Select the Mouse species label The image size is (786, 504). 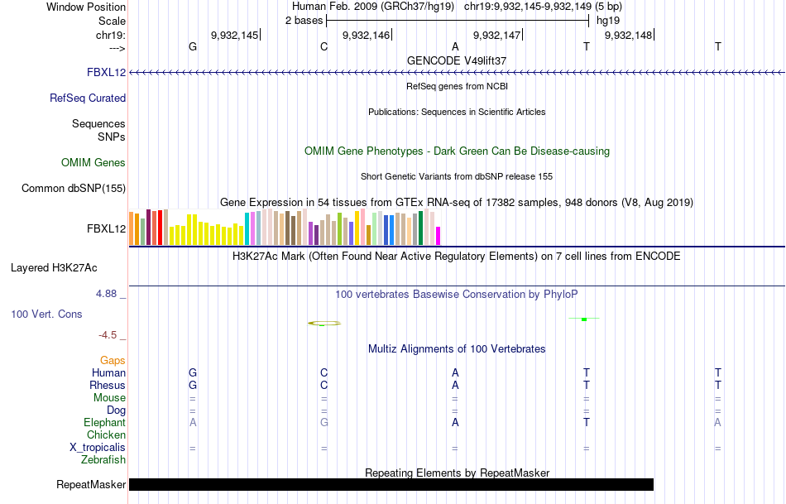click(x=109, y=398)
